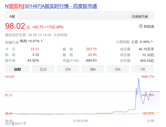Click the 98.02 current price

15,26
